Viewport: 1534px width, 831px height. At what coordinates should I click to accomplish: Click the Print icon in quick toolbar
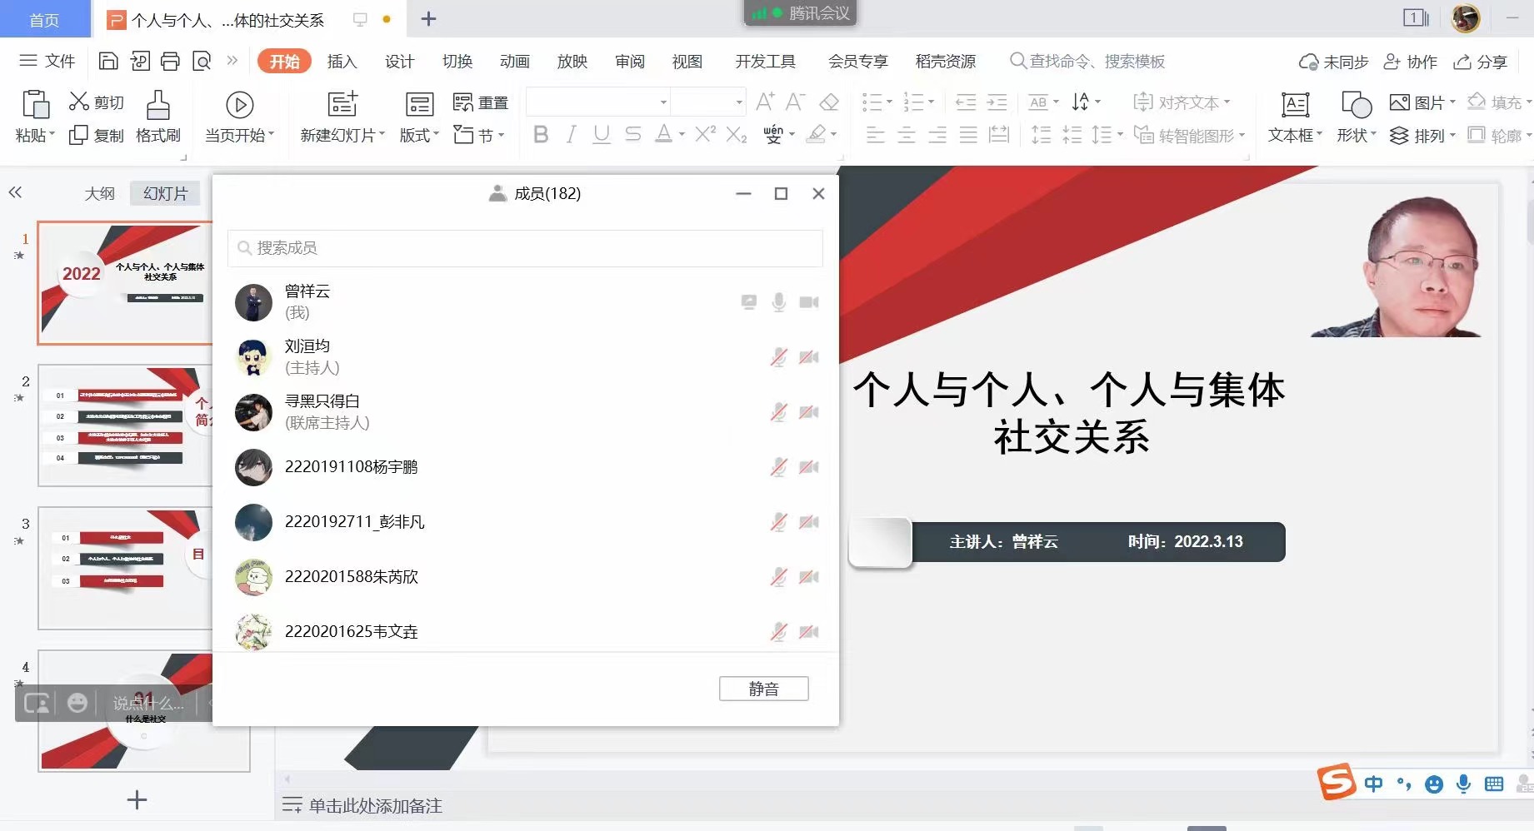(170, 61)
